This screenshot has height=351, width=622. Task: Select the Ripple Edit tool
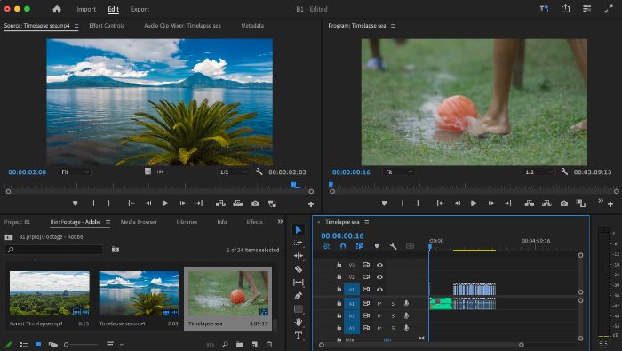click(x=299, y=256)
